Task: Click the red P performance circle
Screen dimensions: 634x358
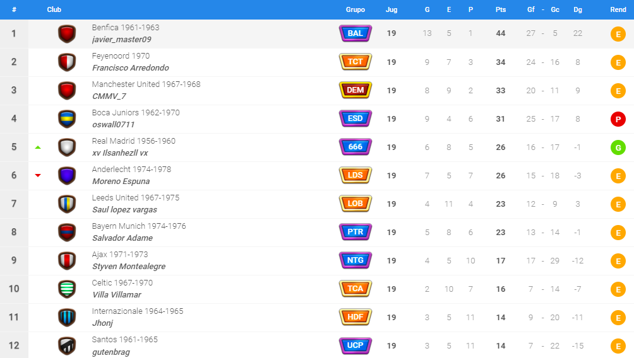Action: [618, 119]
